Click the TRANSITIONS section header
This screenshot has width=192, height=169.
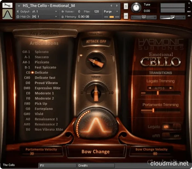click(x=160, y=73)
